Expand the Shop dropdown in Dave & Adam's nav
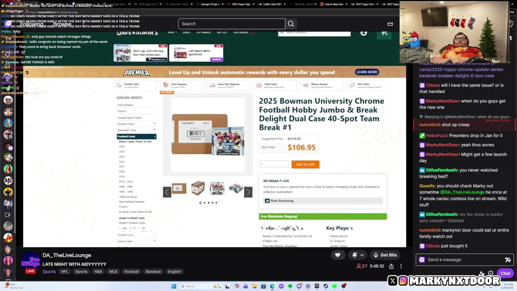The width and height of the screenshot is (517, 291). click(x=172, y=32)
